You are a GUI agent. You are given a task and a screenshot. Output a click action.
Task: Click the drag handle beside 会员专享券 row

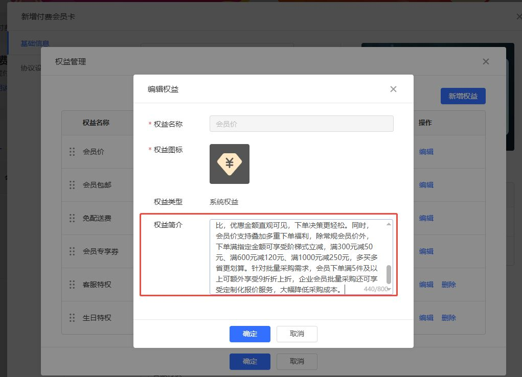72,251
